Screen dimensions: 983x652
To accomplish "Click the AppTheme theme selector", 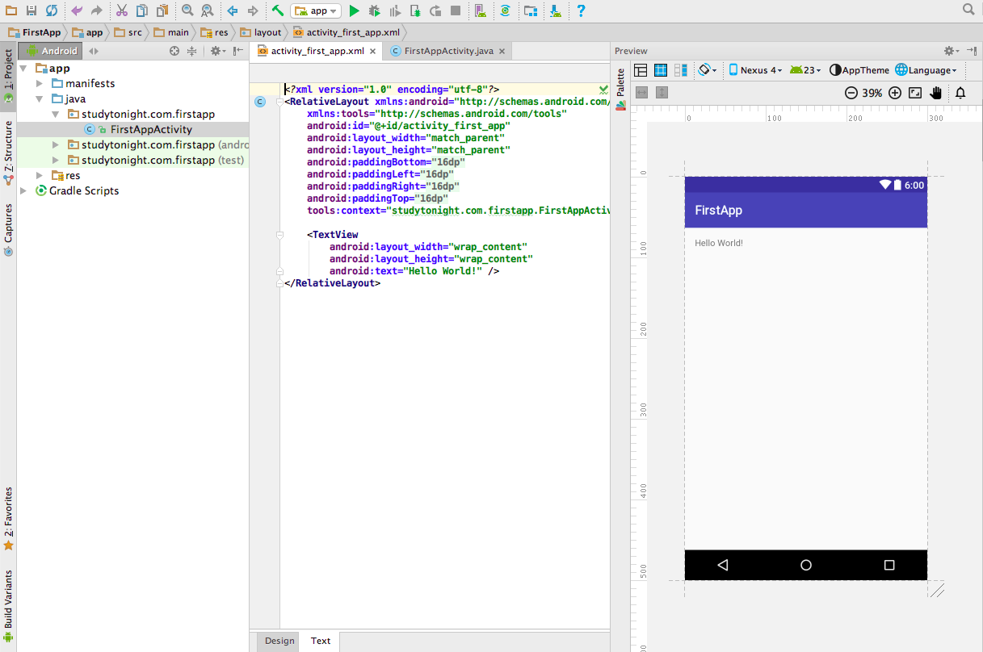I will tap(859, 70).
